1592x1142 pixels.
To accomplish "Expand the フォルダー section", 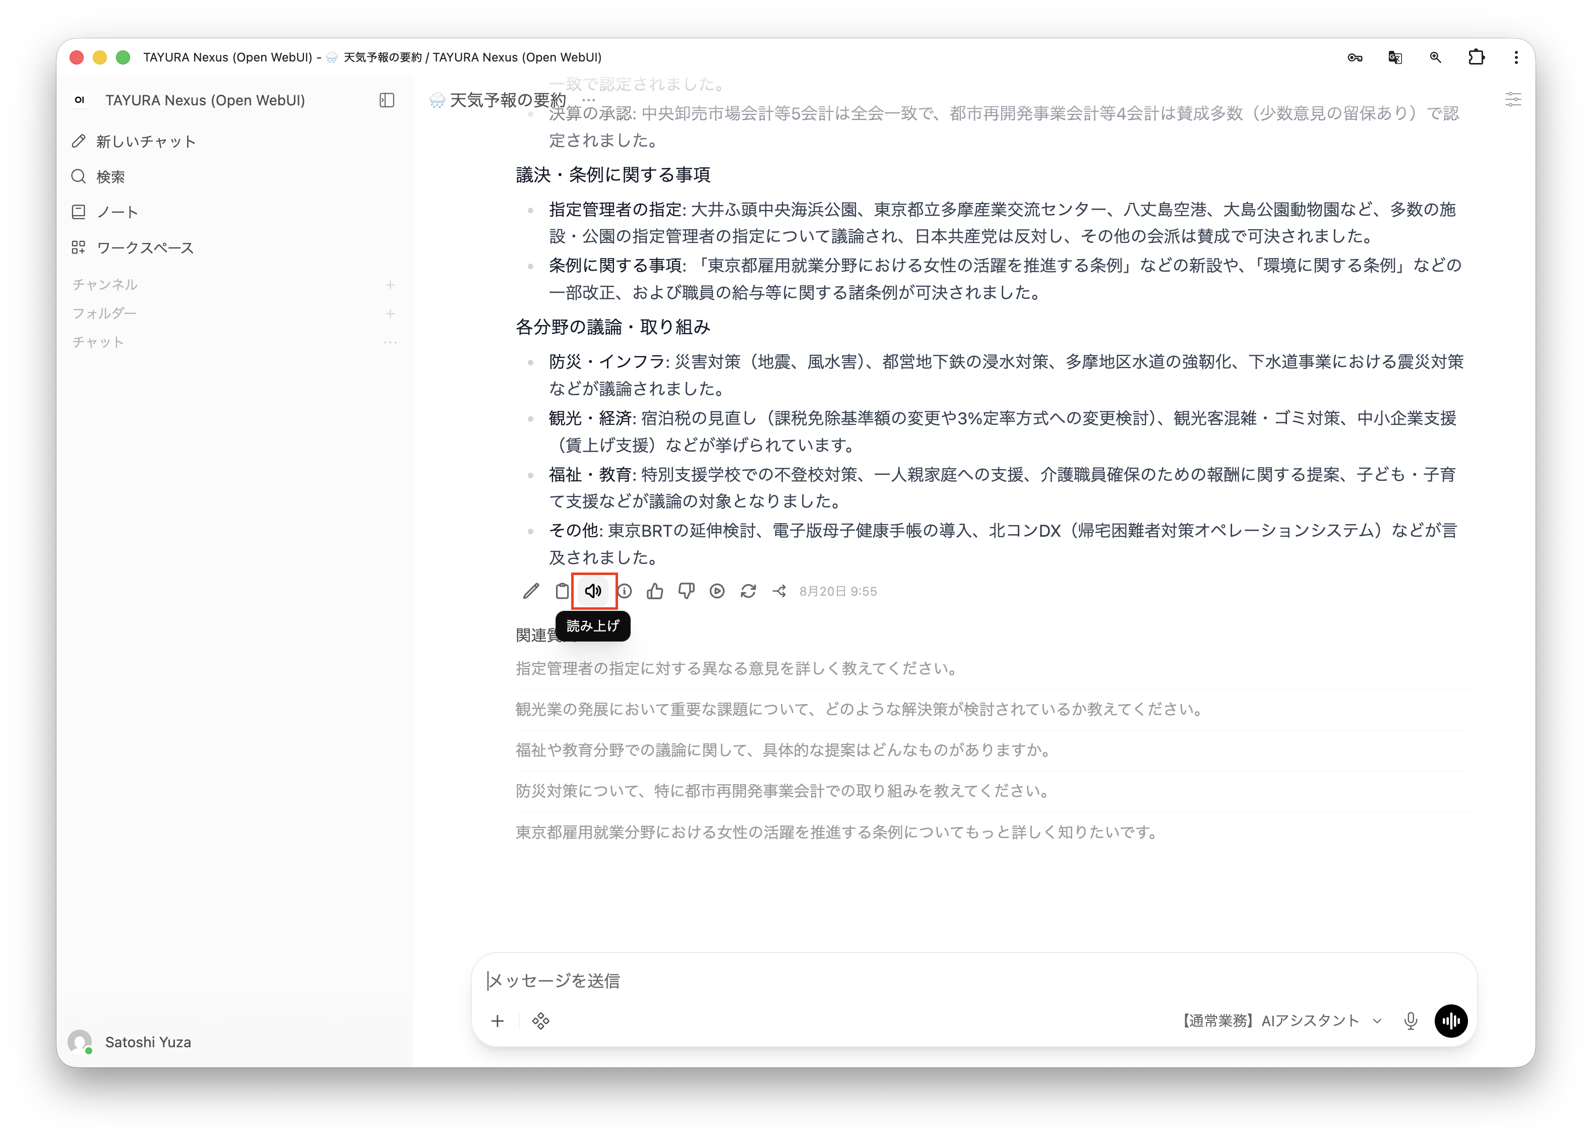I will pos(104,313).
